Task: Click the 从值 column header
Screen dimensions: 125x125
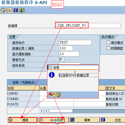Action: click(x=43, y=88)
